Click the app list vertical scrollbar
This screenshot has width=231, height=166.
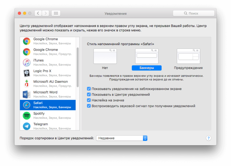pyautogui.click(x=78, y=67)
